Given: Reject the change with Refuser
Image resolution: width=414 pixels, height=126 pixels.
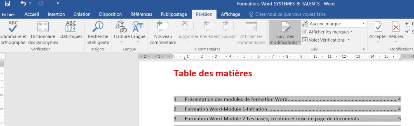Looking at the screenshot, I should tap(396, 30).
